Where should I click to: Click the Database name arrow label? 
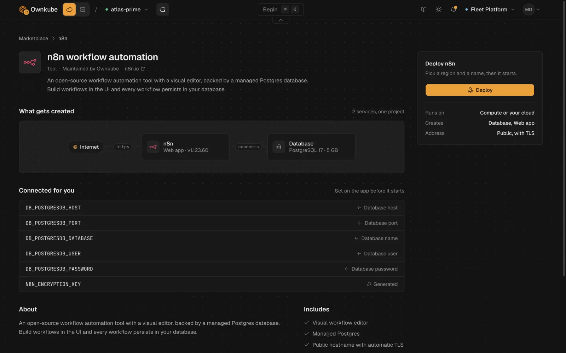(x=376, y=238)
